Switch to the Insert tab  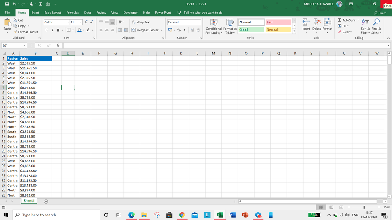pyautogui.click(x=35, y=13)
